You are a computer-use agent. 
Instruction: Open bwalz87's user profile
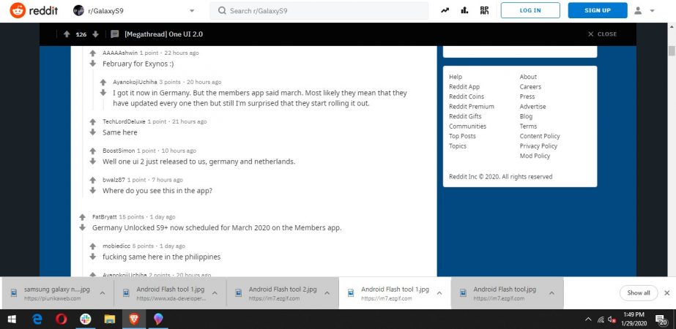tap(114, 180)
